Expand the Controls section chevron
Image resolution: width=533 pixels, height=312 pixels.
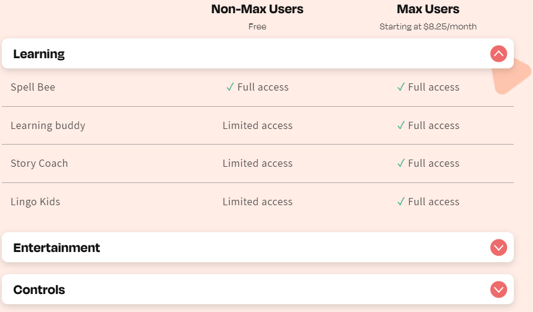[498, 290]
